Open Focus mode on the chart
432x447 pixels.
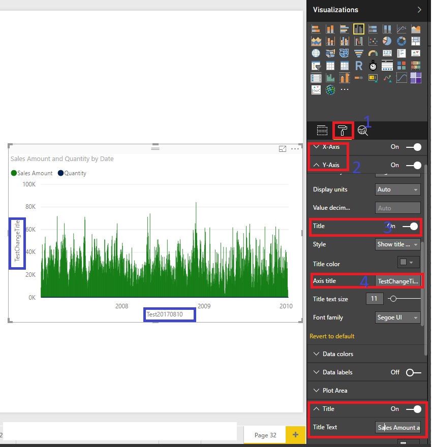282,149
